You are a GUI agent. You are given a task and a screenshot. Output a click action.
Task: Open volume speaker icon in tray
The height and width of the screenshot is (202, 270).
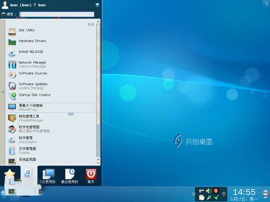(x=208, y=191)
